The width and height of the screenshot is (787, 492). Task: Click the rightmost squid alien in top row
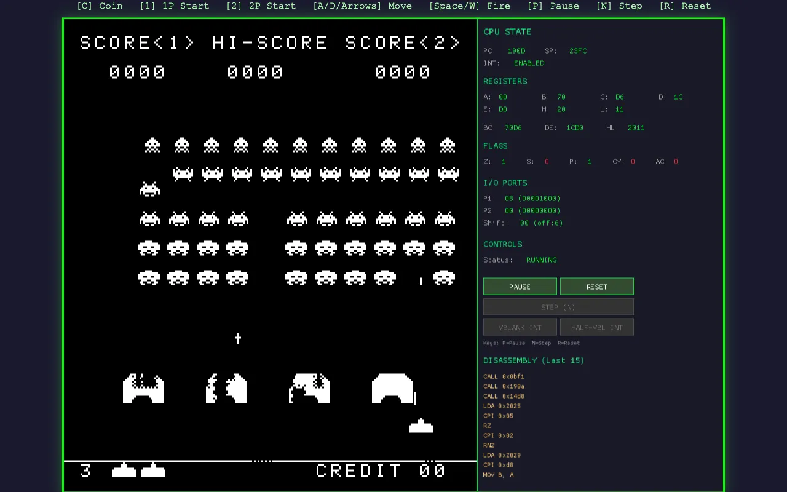point(448,145)
